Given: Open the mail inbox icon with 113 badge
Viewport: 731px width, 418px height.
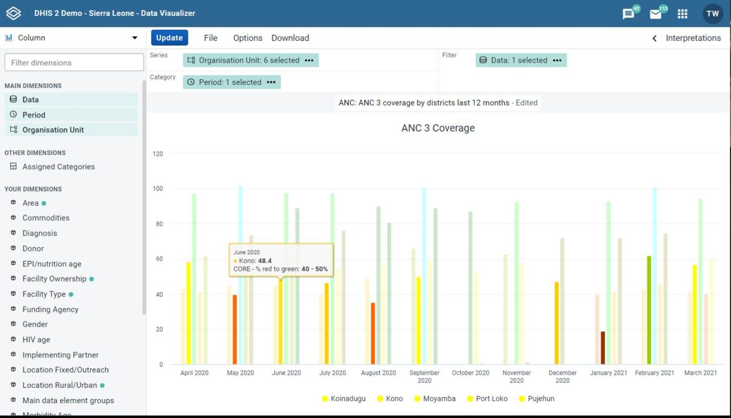Looking at the screenshot, I should click(x=655, y=14).
